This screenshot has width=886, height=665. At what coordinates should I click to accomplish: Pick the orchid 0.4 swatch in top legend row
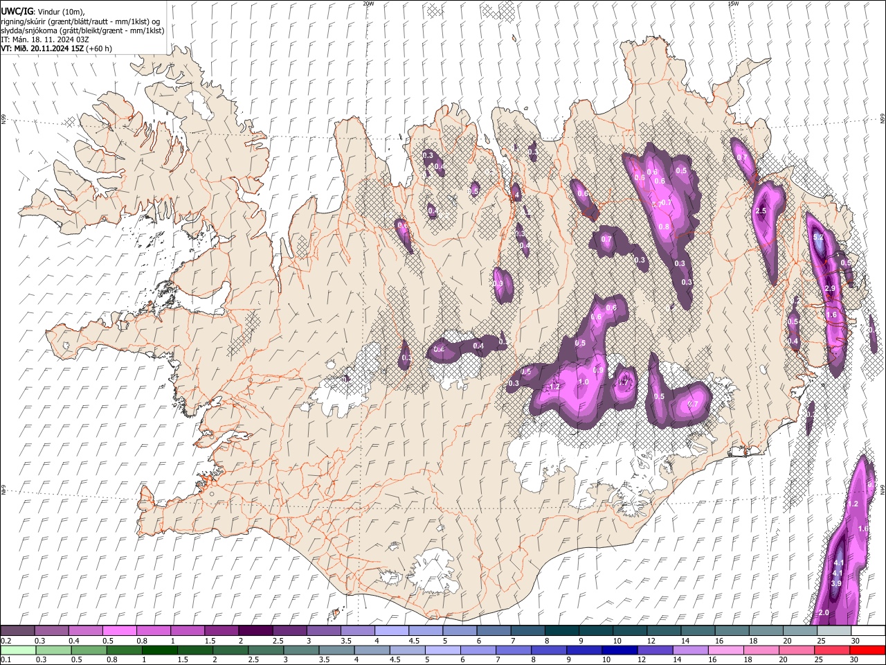pos(85,630)
